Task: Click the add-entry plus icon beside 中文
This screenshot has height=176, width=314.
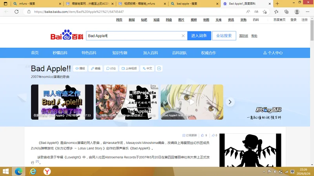Action: tap(159, 68)
